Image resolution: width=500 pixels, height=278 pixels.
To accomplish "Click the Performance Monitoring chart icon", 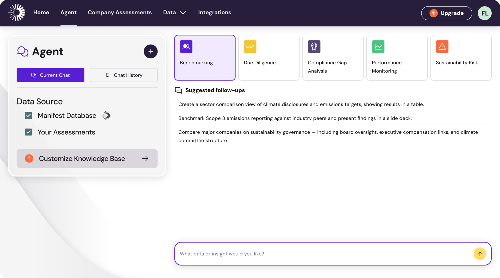I will point(378,47).
